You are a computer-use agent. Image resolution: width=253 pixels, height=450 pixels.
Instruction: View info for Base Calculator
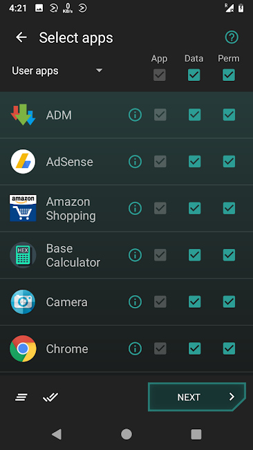[135, 255]
